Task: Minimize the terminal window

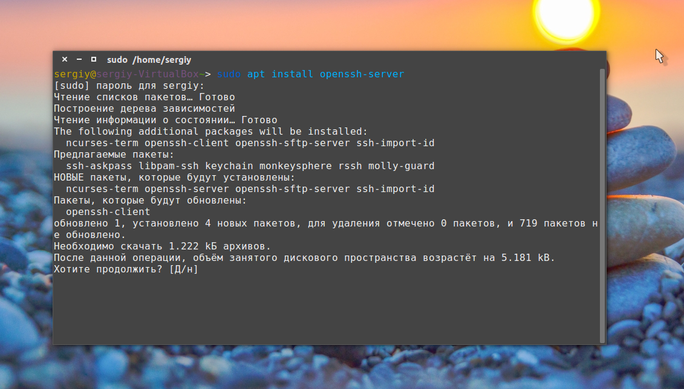Action: pos(79,60)
